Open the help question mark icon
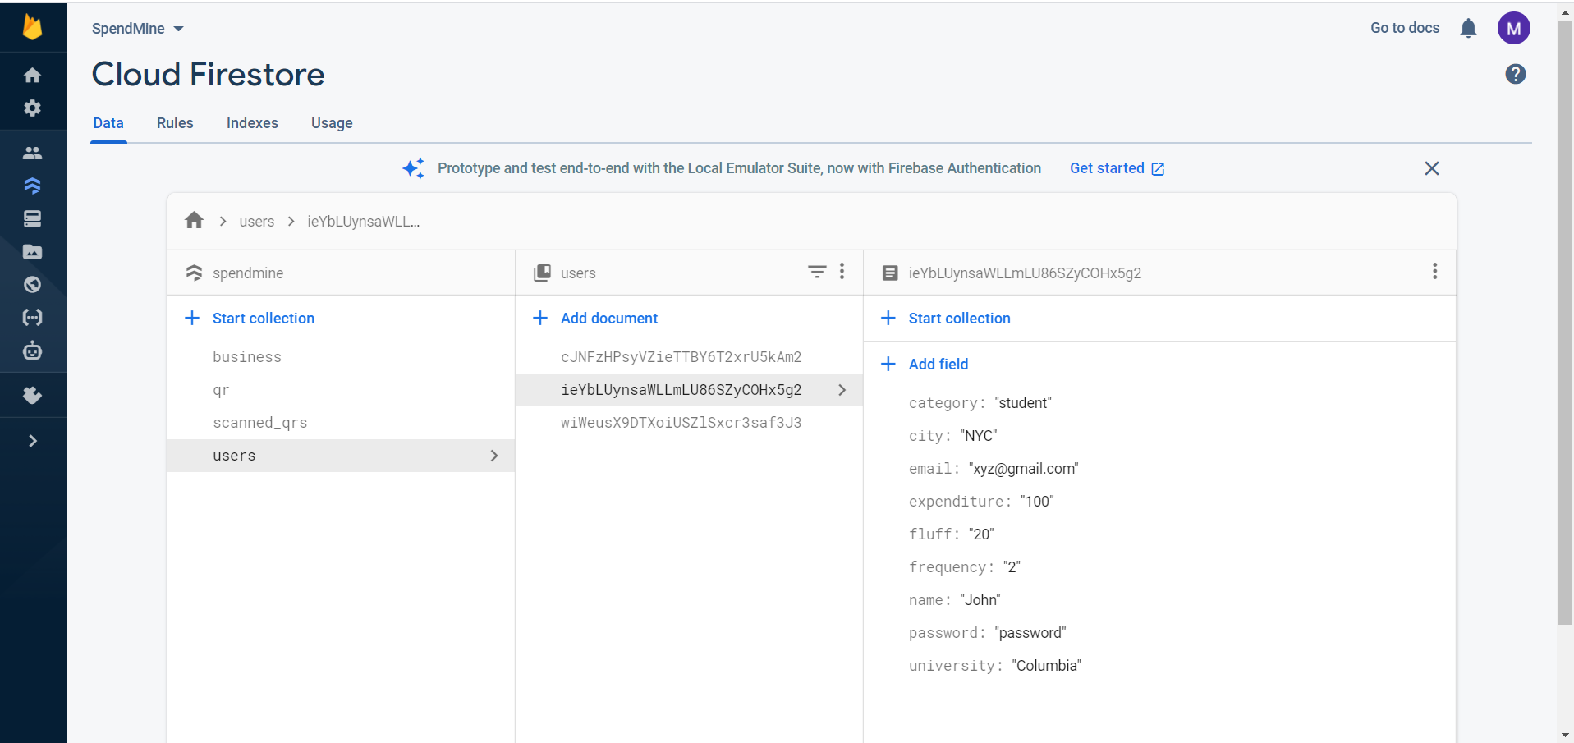Image resolution: width=1574 pixels, height=743 pixels. (1515, 75)
